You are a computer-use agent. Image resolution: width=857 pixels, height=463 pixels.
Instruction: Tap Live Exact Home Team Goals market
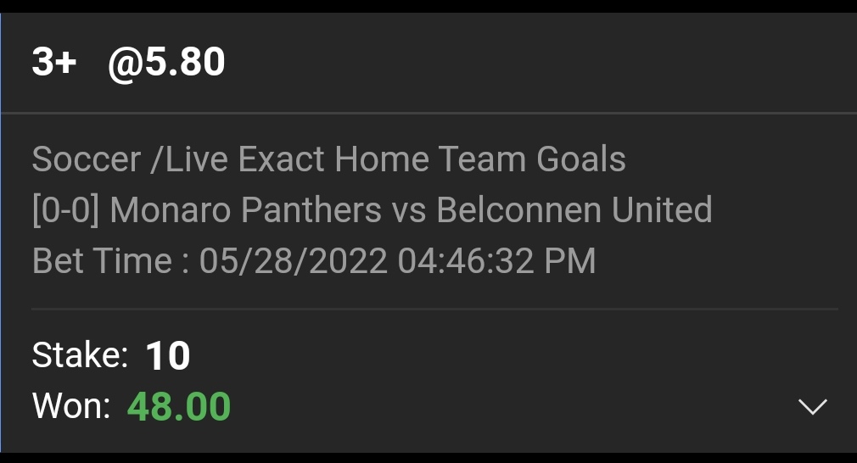395,159
